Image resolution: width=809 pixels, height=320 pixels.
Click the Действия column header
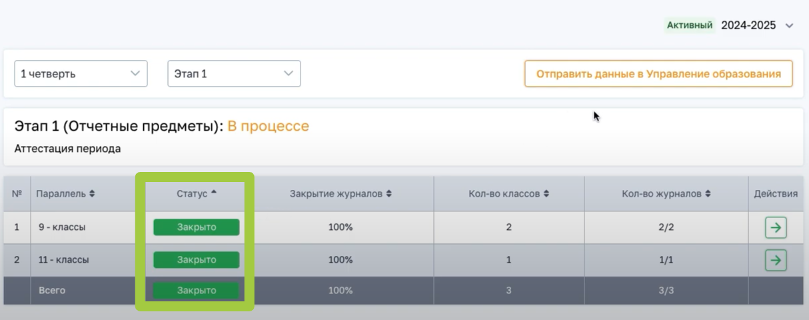(x=776, y=194)
